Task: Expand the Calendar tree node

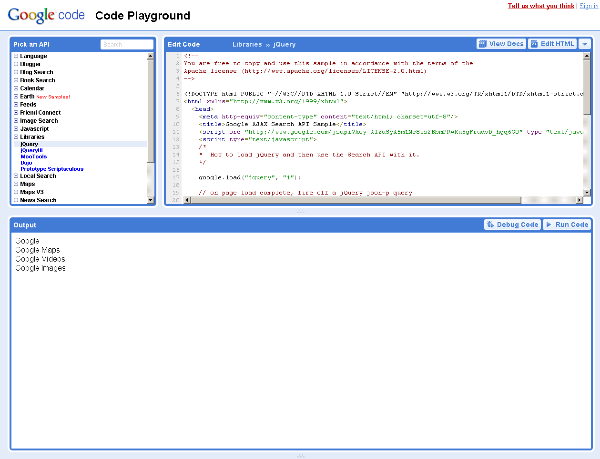Action: pos(16,88)
